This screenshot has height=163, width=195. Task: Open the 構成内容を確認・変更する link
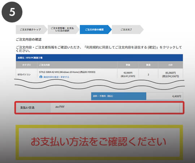coord(56,77)
